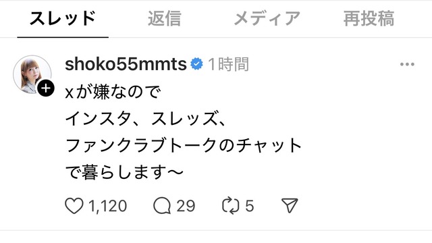432x243 pixels.
Task: Like the post with heart icon
Action: [74, 206]
